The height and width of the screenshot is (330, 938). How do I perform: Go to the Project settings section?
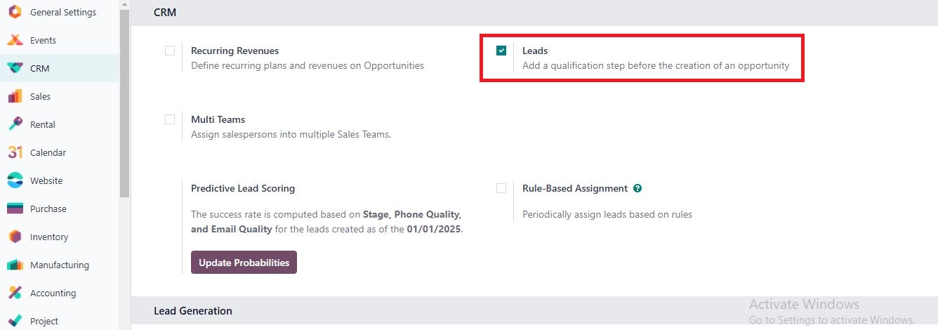tap(44, 321)
